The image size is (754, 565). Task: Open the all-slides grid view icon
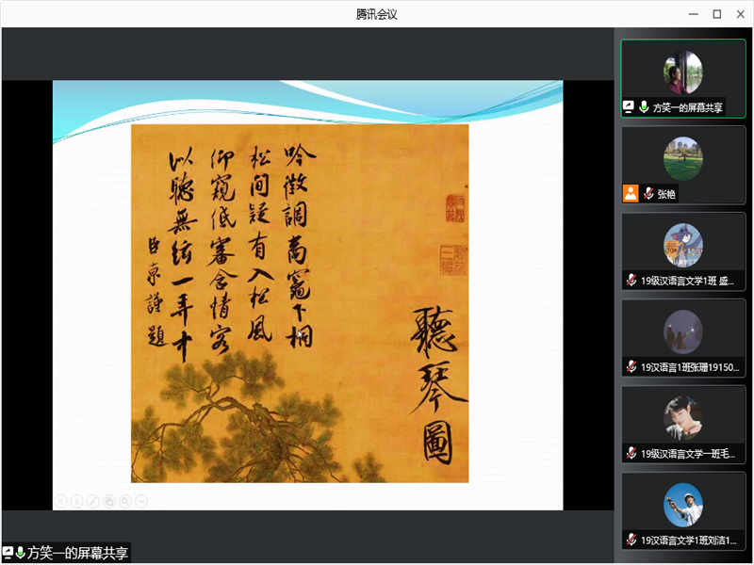(x=109, y=502)
